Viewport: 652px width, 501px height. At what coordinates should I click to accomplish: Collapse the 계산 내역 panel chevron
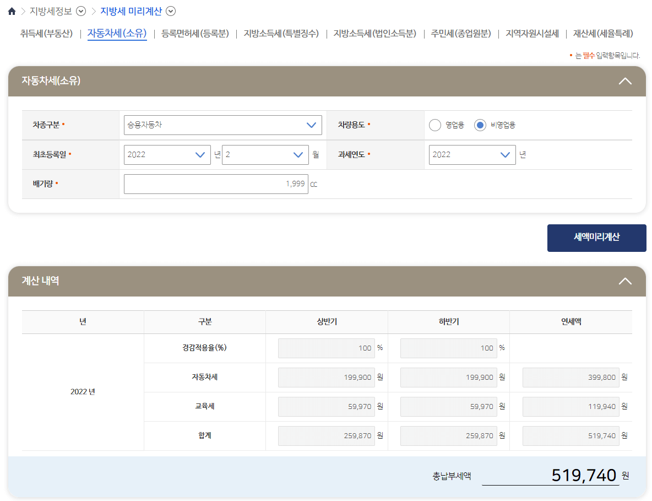tap(625, 281)
